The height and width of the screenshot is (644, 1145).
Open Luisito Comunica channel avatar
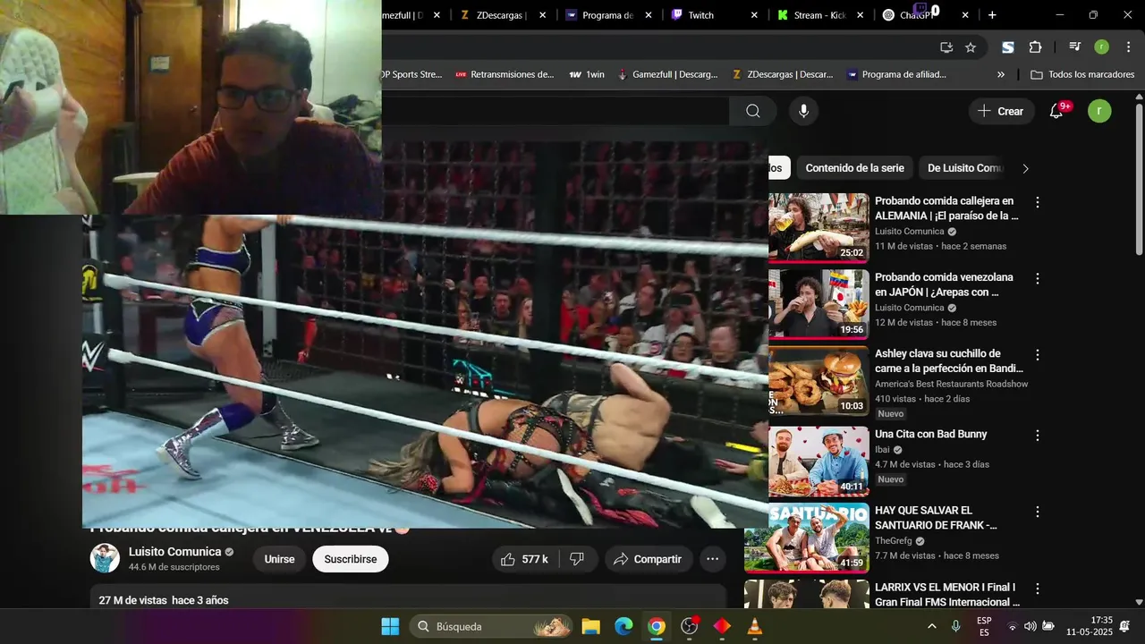tap(105, 558)
